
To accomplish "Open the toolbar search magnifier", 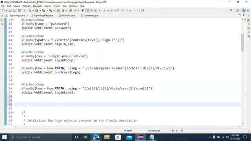I will (231, 11).
